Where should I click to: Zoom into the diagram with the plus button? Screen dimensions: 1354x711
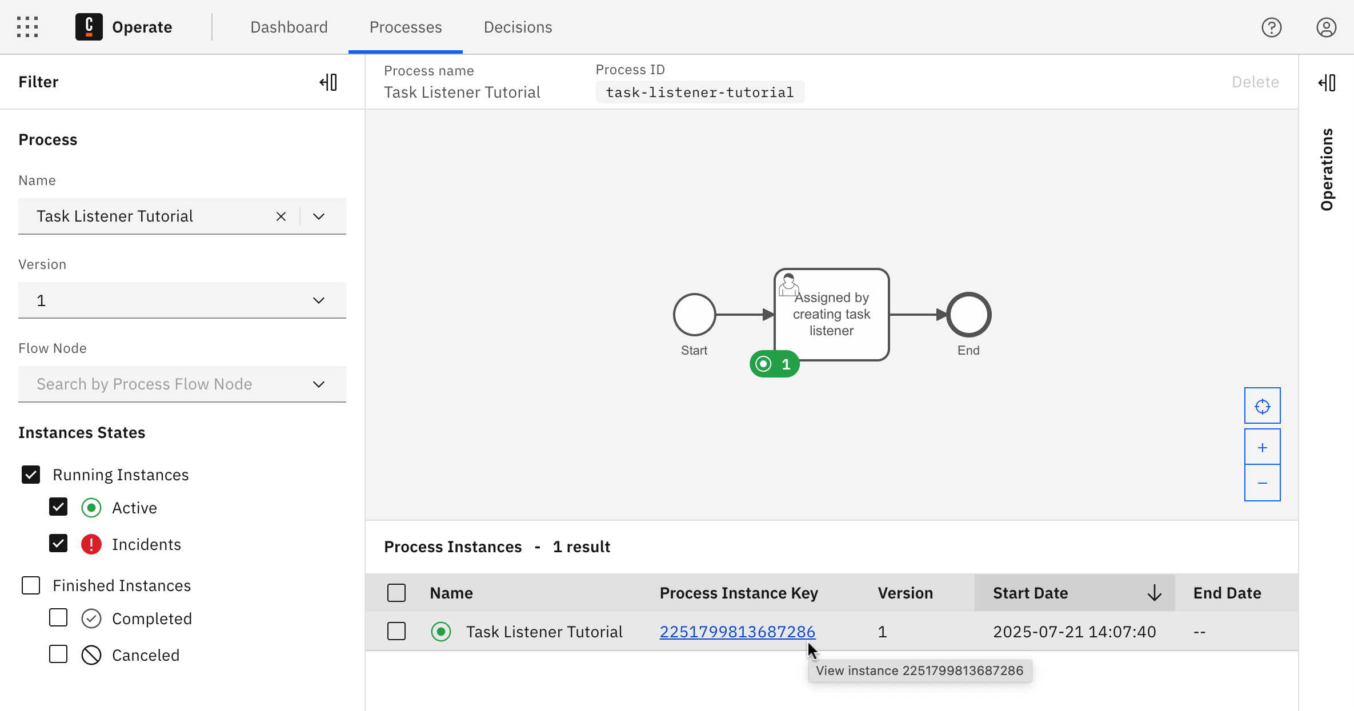1263,447
